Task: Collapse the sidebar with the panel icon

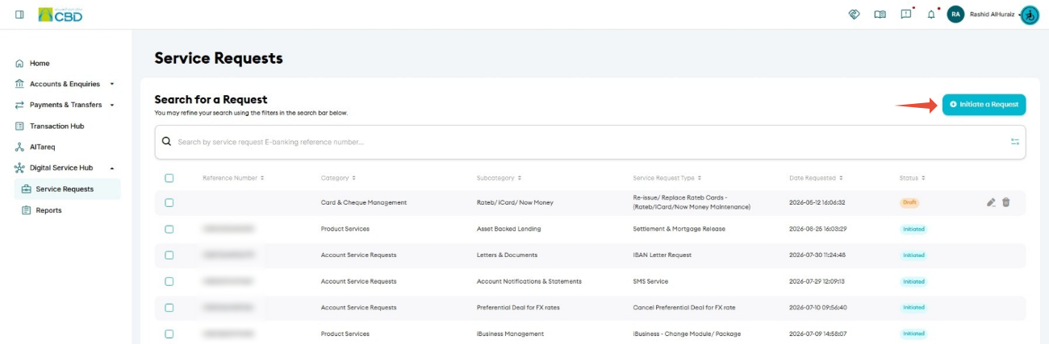Action: click(x=19, y=15)
